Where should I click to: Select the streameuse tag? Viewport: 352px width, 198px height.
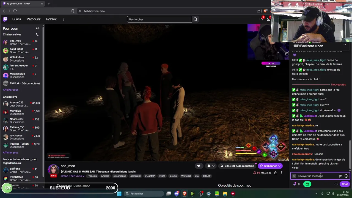pos(120,176)
